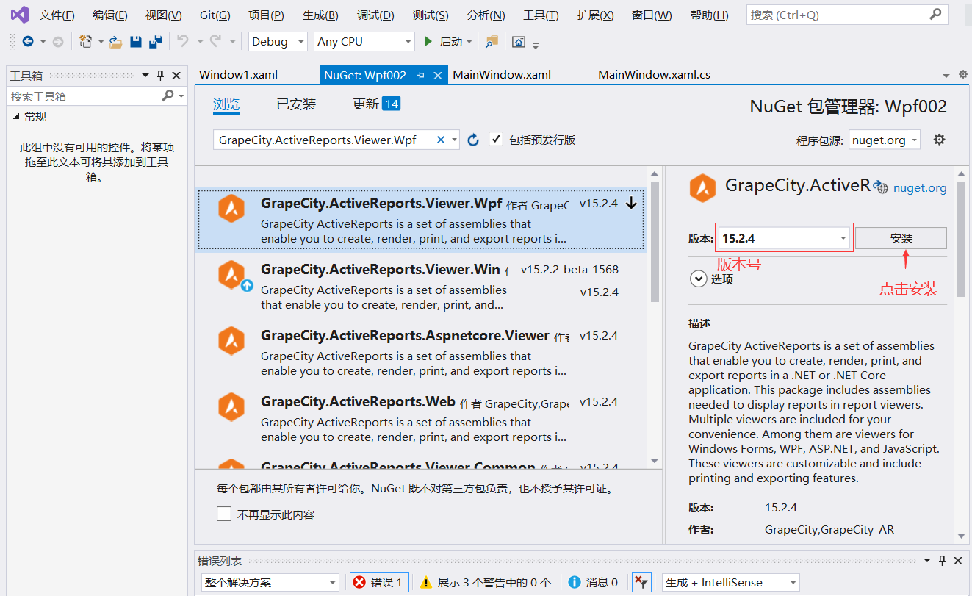Click the Visual Studio logo icon
The image size is (972, 596).
[19, 15]
